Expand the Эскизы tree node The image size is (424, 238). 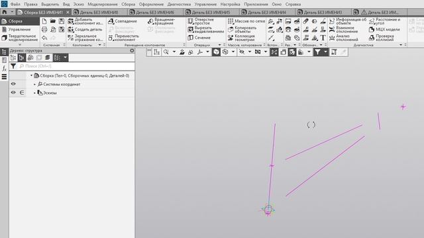pyautogui.click(x=34, y=93)
